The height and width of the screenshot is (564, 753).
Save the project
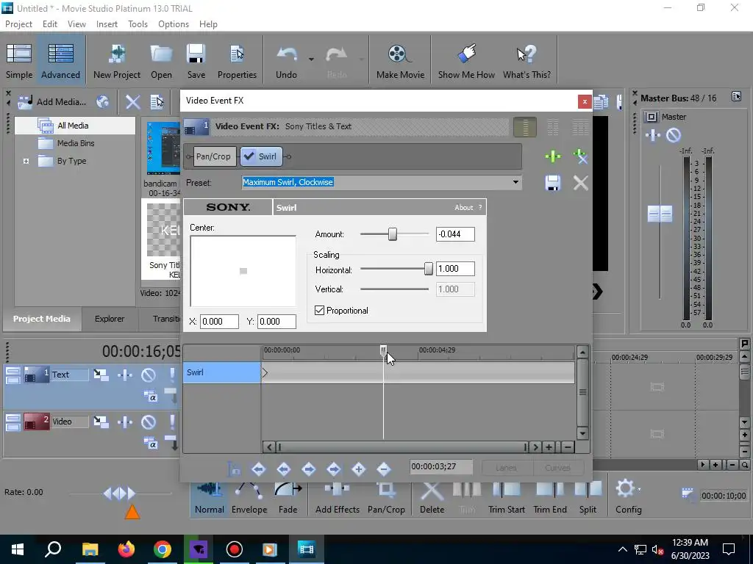[196, 61]
